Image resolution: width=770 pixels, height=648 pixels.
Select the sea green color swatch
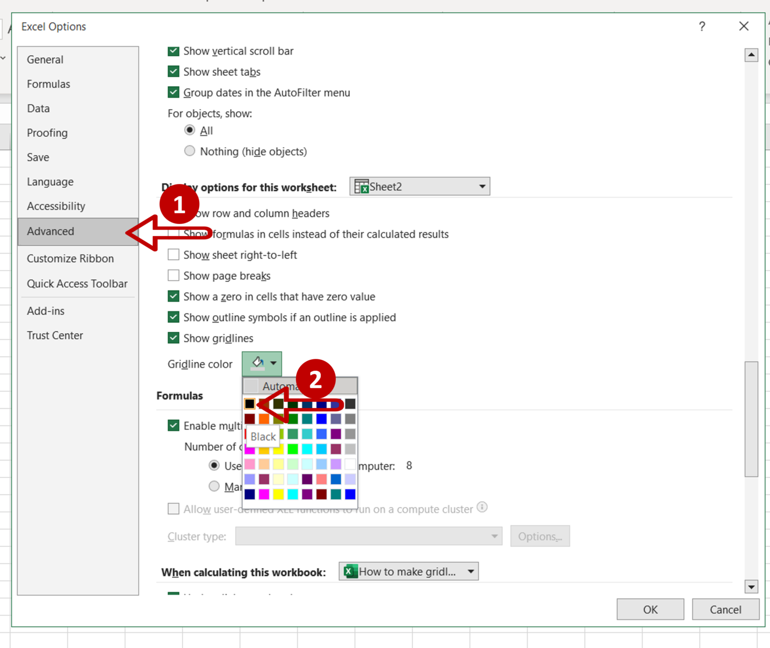(x=293, y=434)
